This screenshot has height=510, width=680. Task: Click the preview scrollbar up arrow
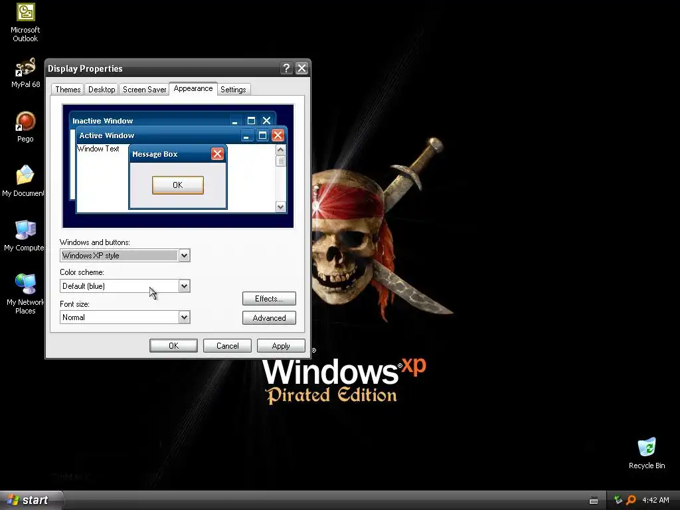(281, 150)
